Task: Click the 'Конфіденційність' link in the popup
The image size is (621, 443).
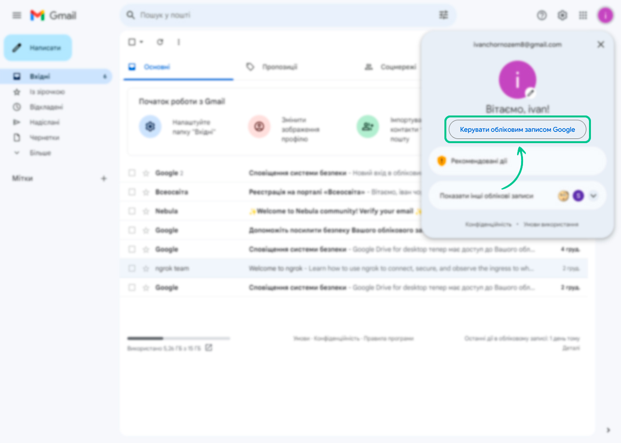Action: 489,225
